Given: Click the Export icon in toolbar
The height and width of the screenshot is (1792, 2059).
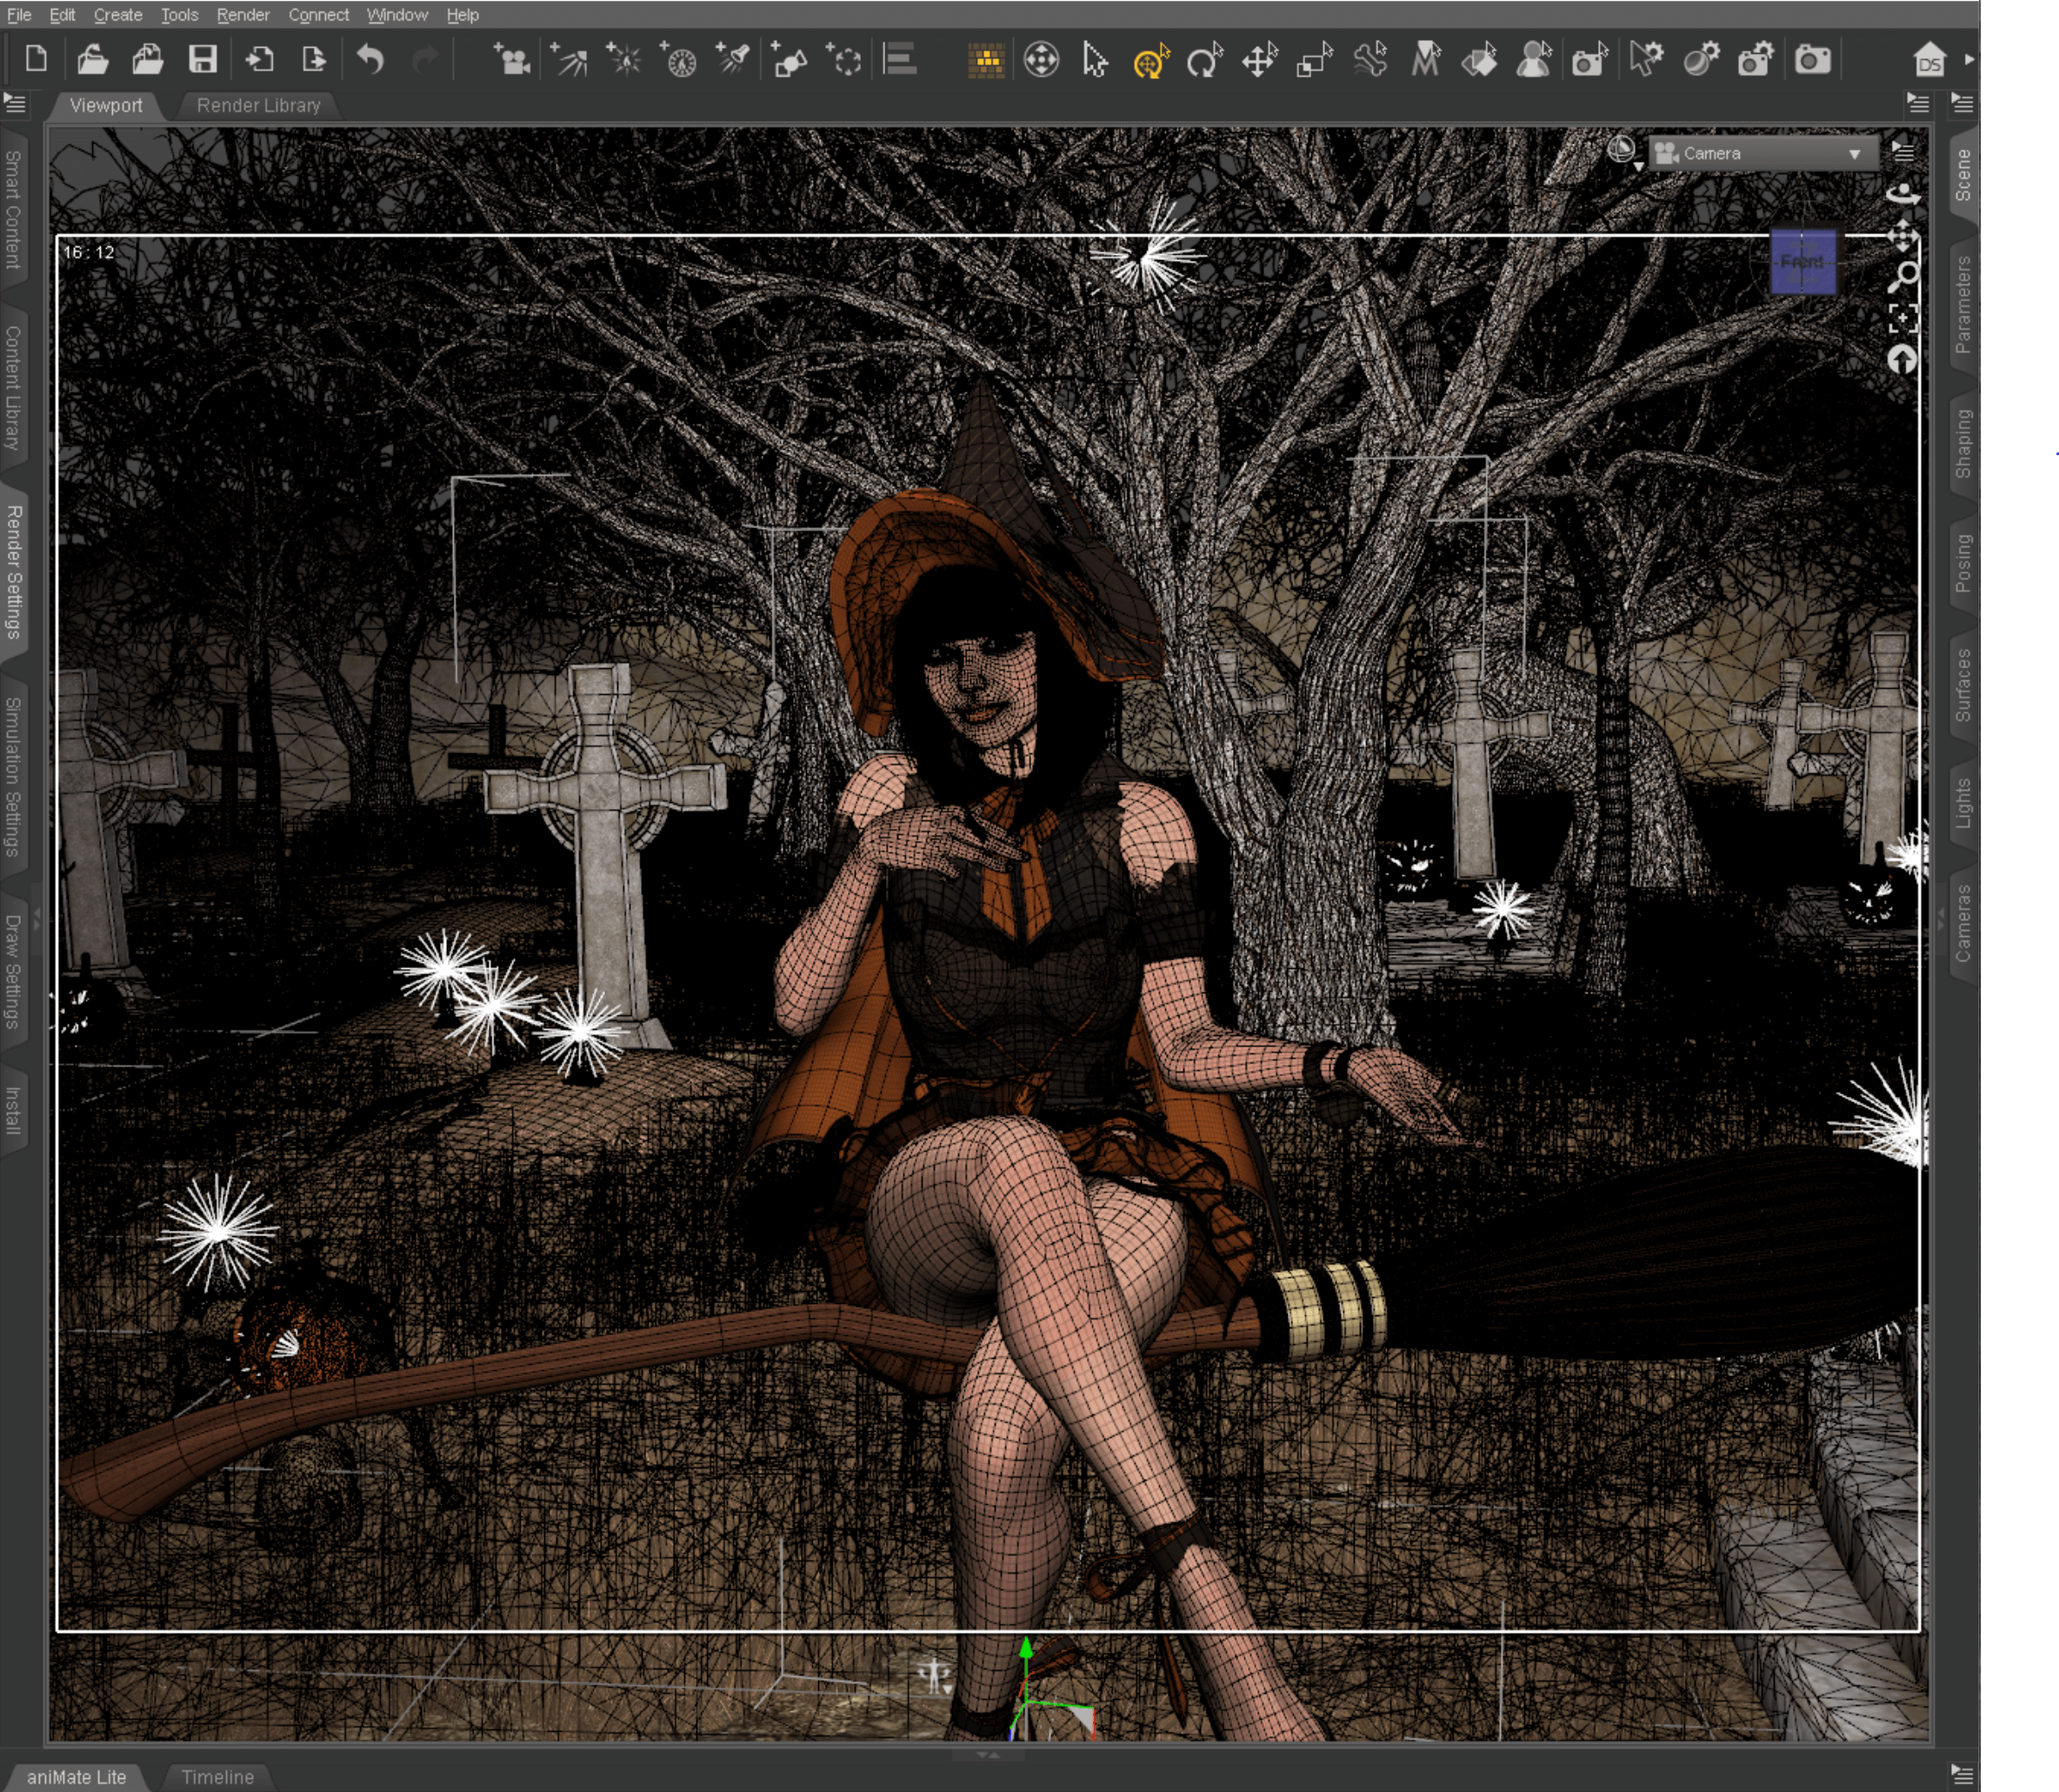Looking at the screenshot, I should coord(314,60).
